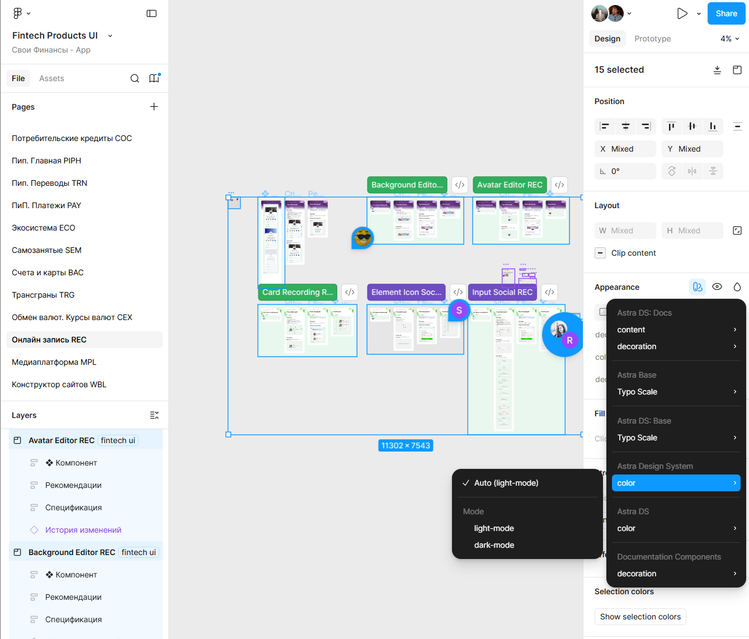Open the libraries book icon

coord(154,78)
